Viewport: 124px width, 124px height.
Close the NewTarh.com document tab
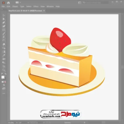point(44,11)
